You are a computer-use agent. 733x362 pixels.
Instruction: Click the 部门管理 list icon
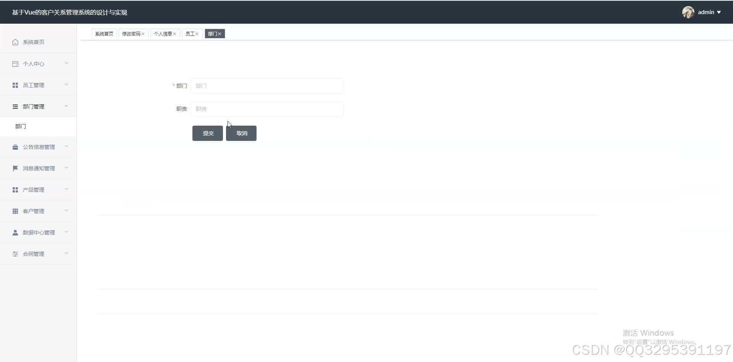click(15, 106)
